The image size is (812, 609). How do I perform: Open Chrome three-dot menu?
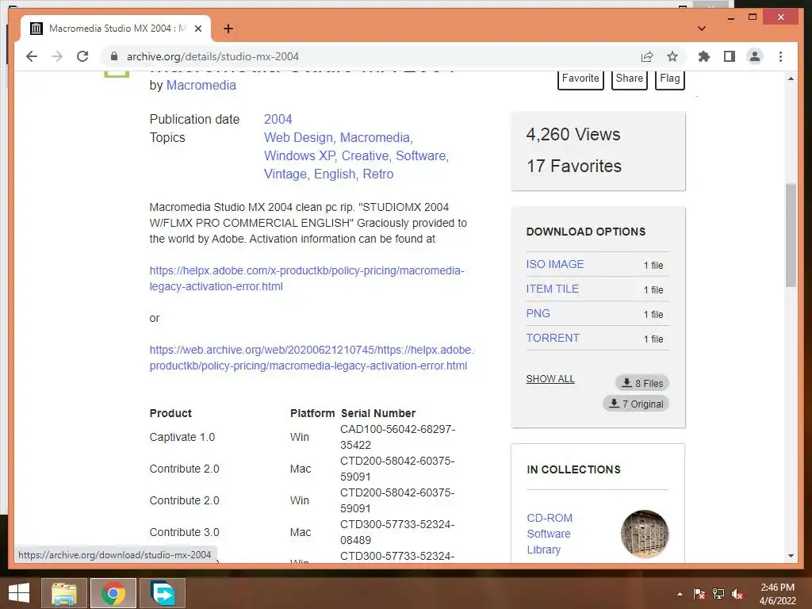780,56
